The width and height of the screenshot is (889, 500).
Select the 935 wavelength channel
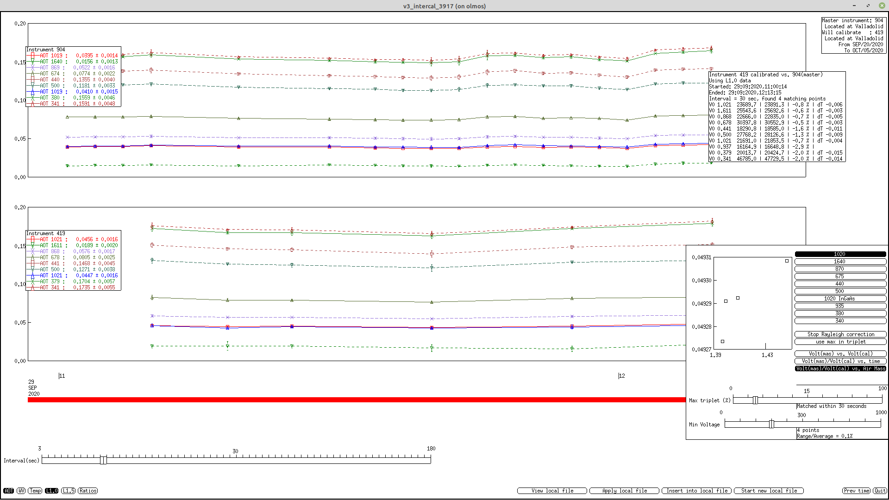(x=840, y=306)
